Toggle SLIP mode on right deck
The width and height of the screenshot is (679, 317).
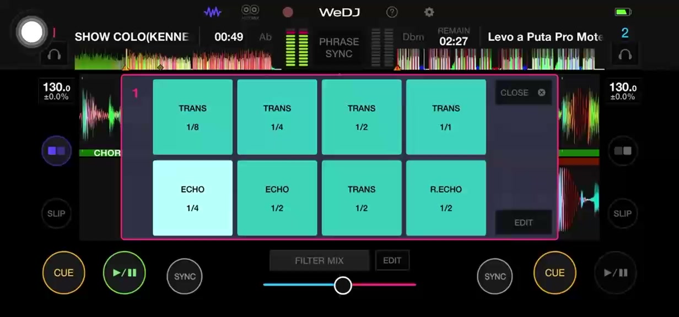[x=623, y=214]
